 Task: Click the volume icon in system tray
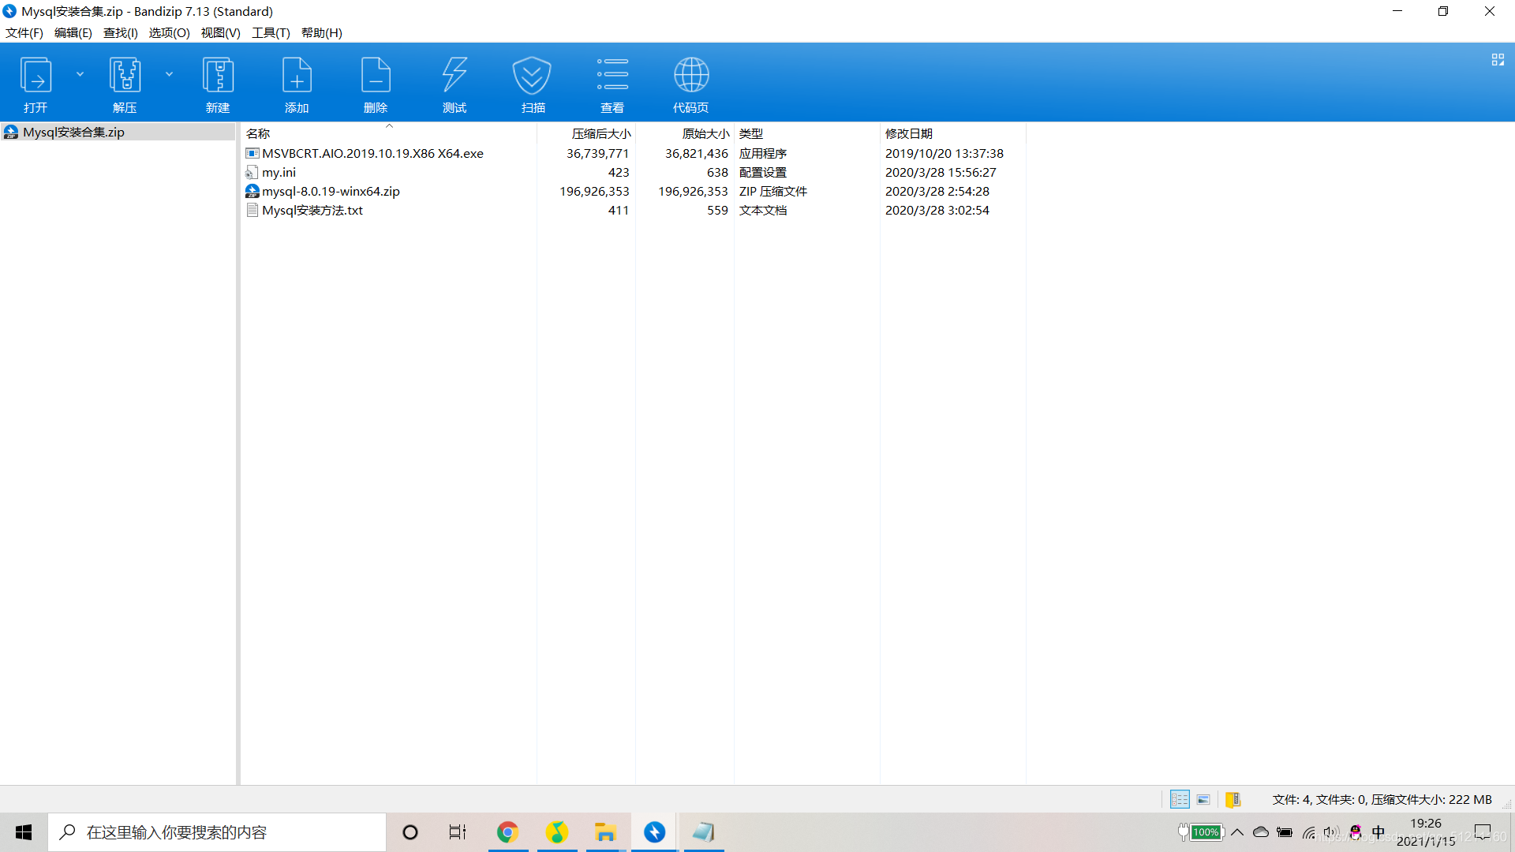(x=1332, y=832)
